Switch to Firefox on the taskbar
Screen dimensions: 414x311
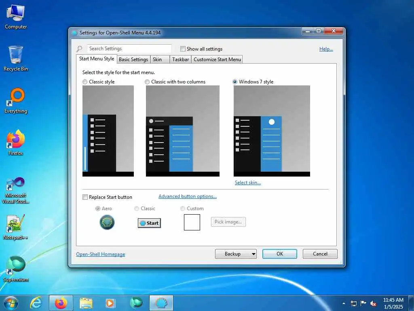(x=61, y=303)
